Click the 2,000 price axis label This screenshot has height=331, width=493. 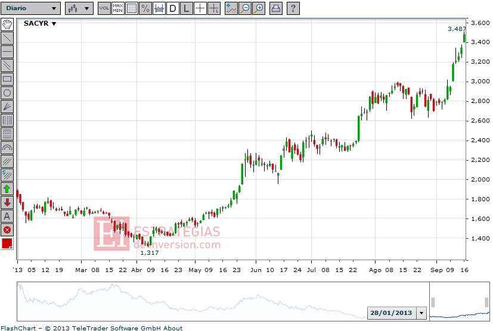click(480, 179)
